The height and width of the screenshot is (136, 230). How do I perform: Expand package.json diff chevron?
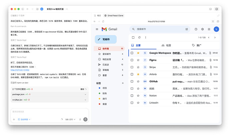click(x=85, y=94)
